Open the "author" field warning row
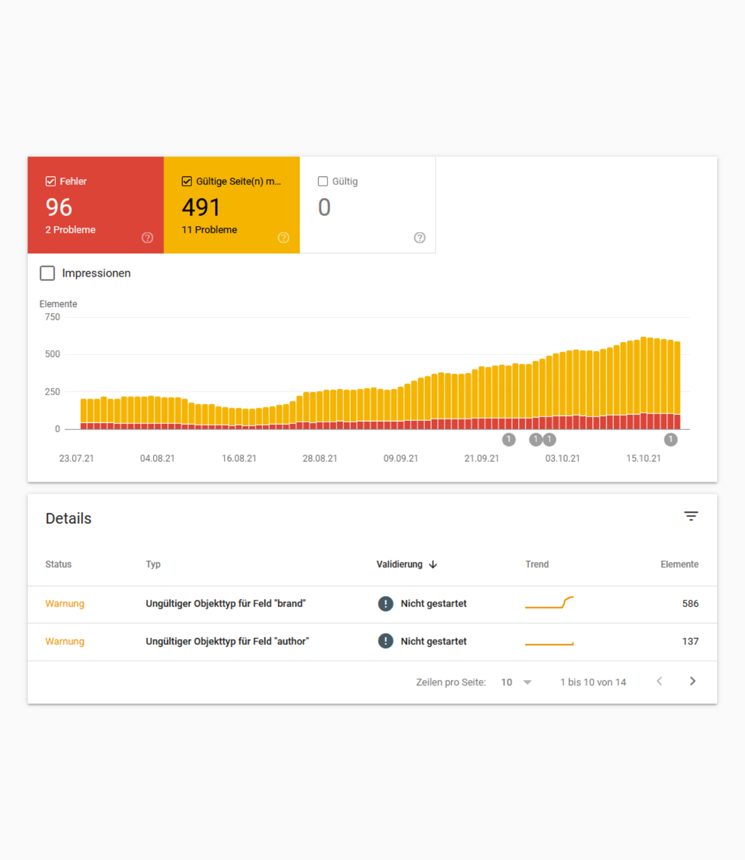Screen dimensions: 745x860 click(372, 642)
